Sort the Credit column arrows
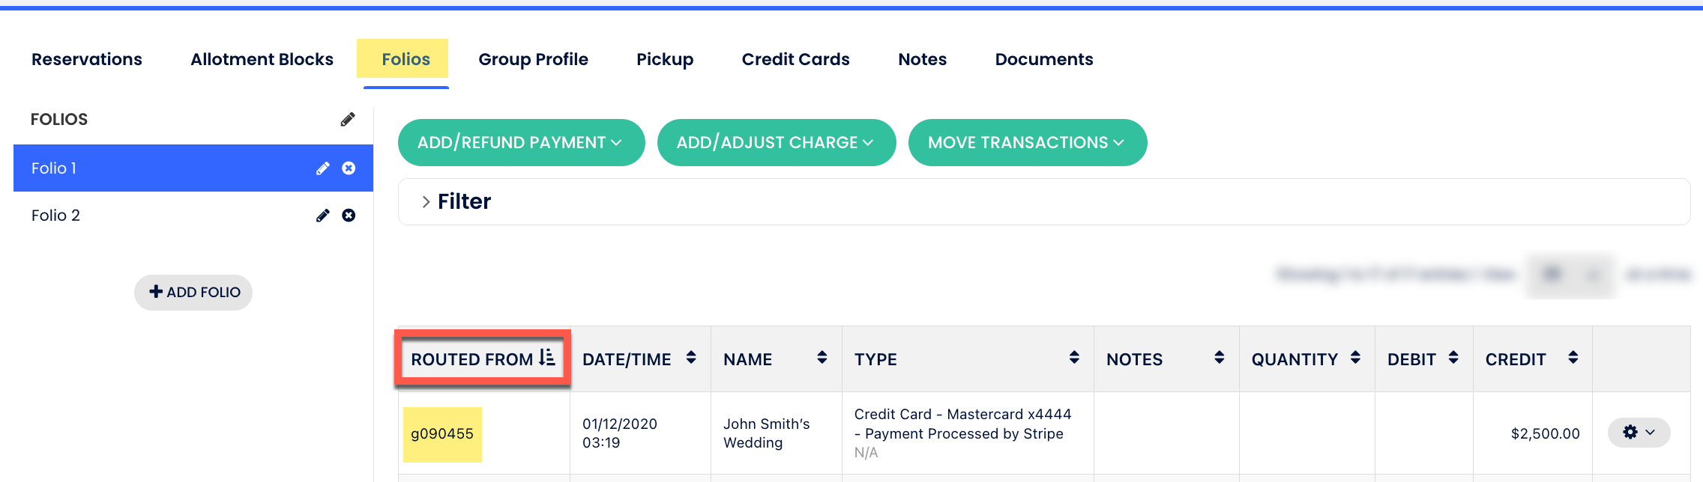The width and height of the screenshot is (1703, 482). coord(1573,358)
